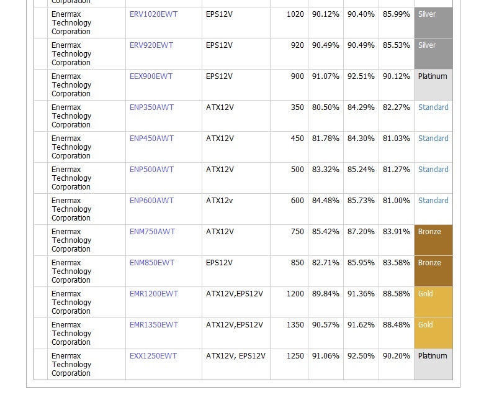
Task: Click the Standard badge for ENP350AWT
Action: [x=433, y=107]
